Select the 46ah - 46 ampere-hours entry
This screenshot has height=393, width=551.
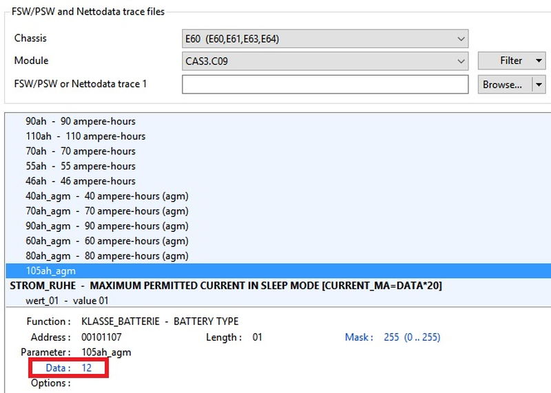tap(81, 181)
